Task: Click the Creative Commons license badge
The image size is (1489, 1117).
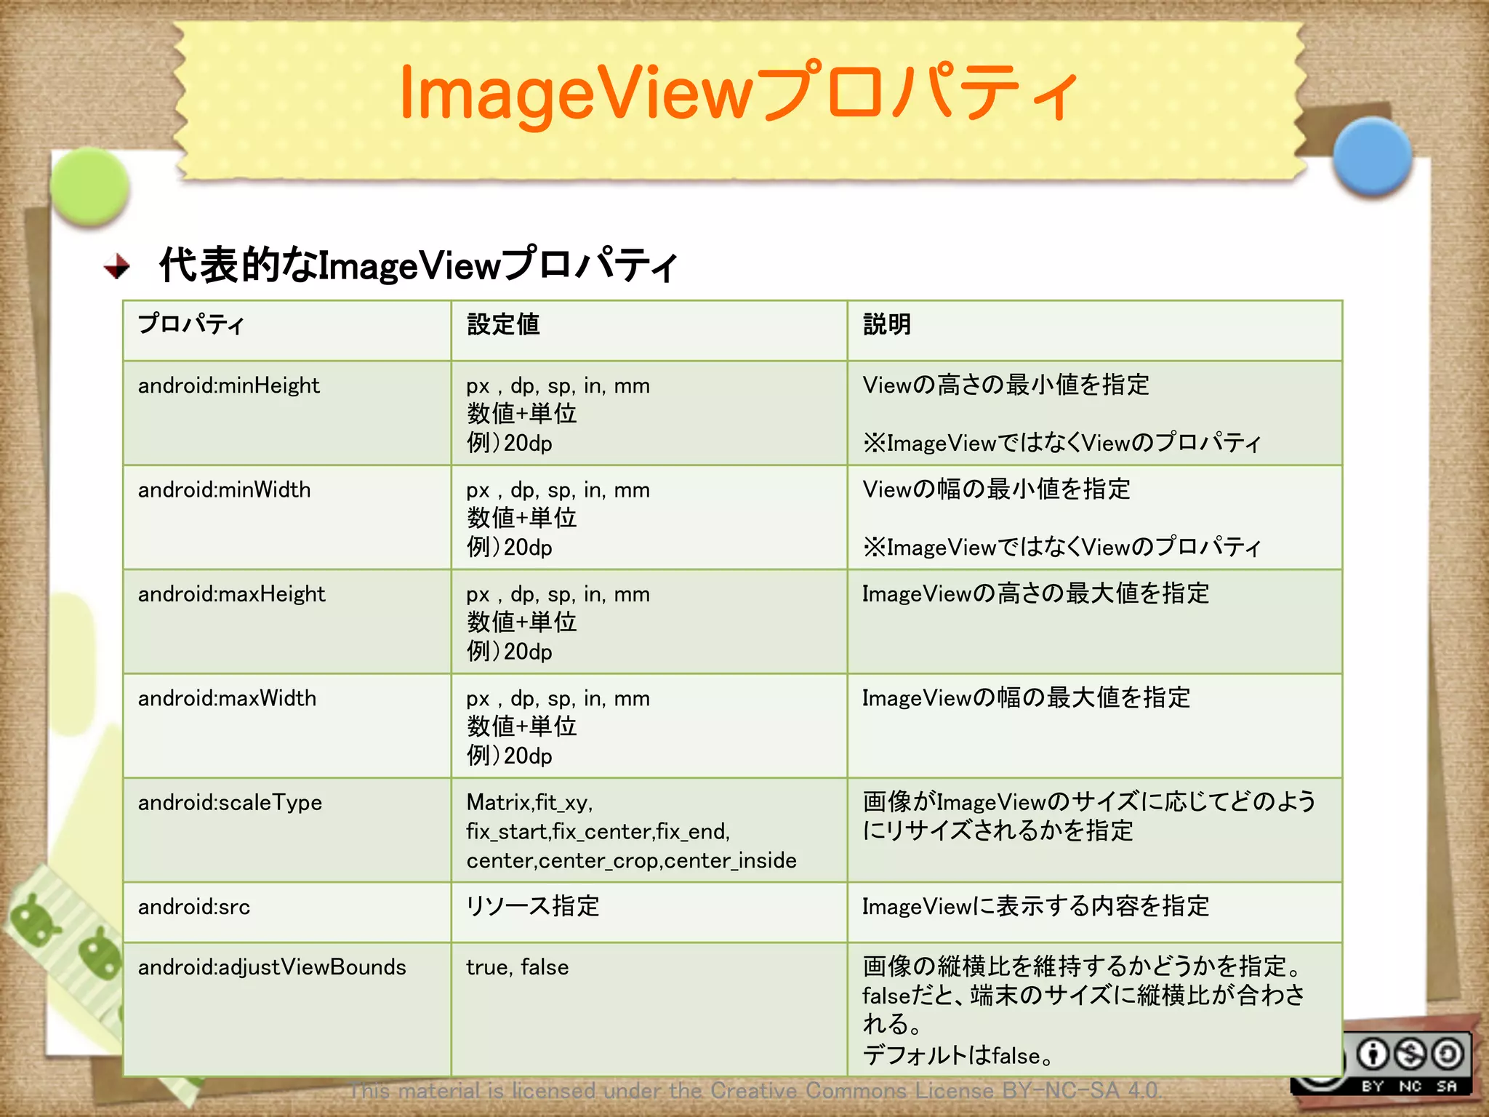Action: pos(1381,1065)
